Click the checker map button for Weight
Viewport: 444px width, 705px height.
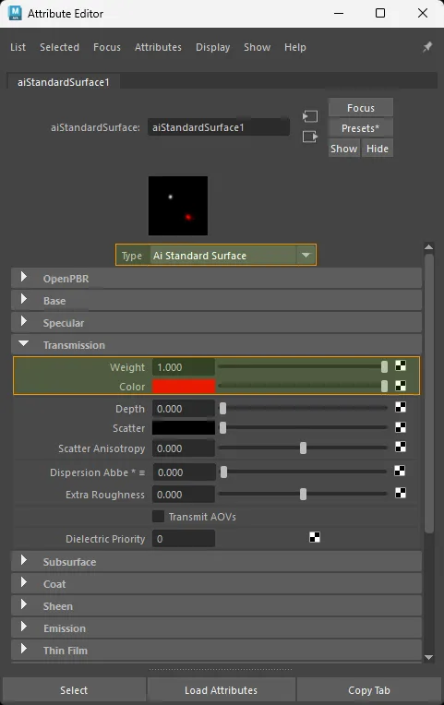pyautogui.click(x=401, y=366)
